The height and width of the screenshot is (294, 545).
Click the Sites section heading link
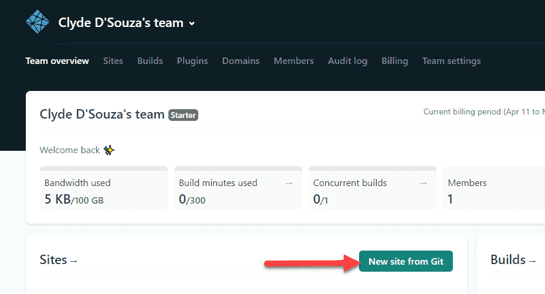pos(59,260)
